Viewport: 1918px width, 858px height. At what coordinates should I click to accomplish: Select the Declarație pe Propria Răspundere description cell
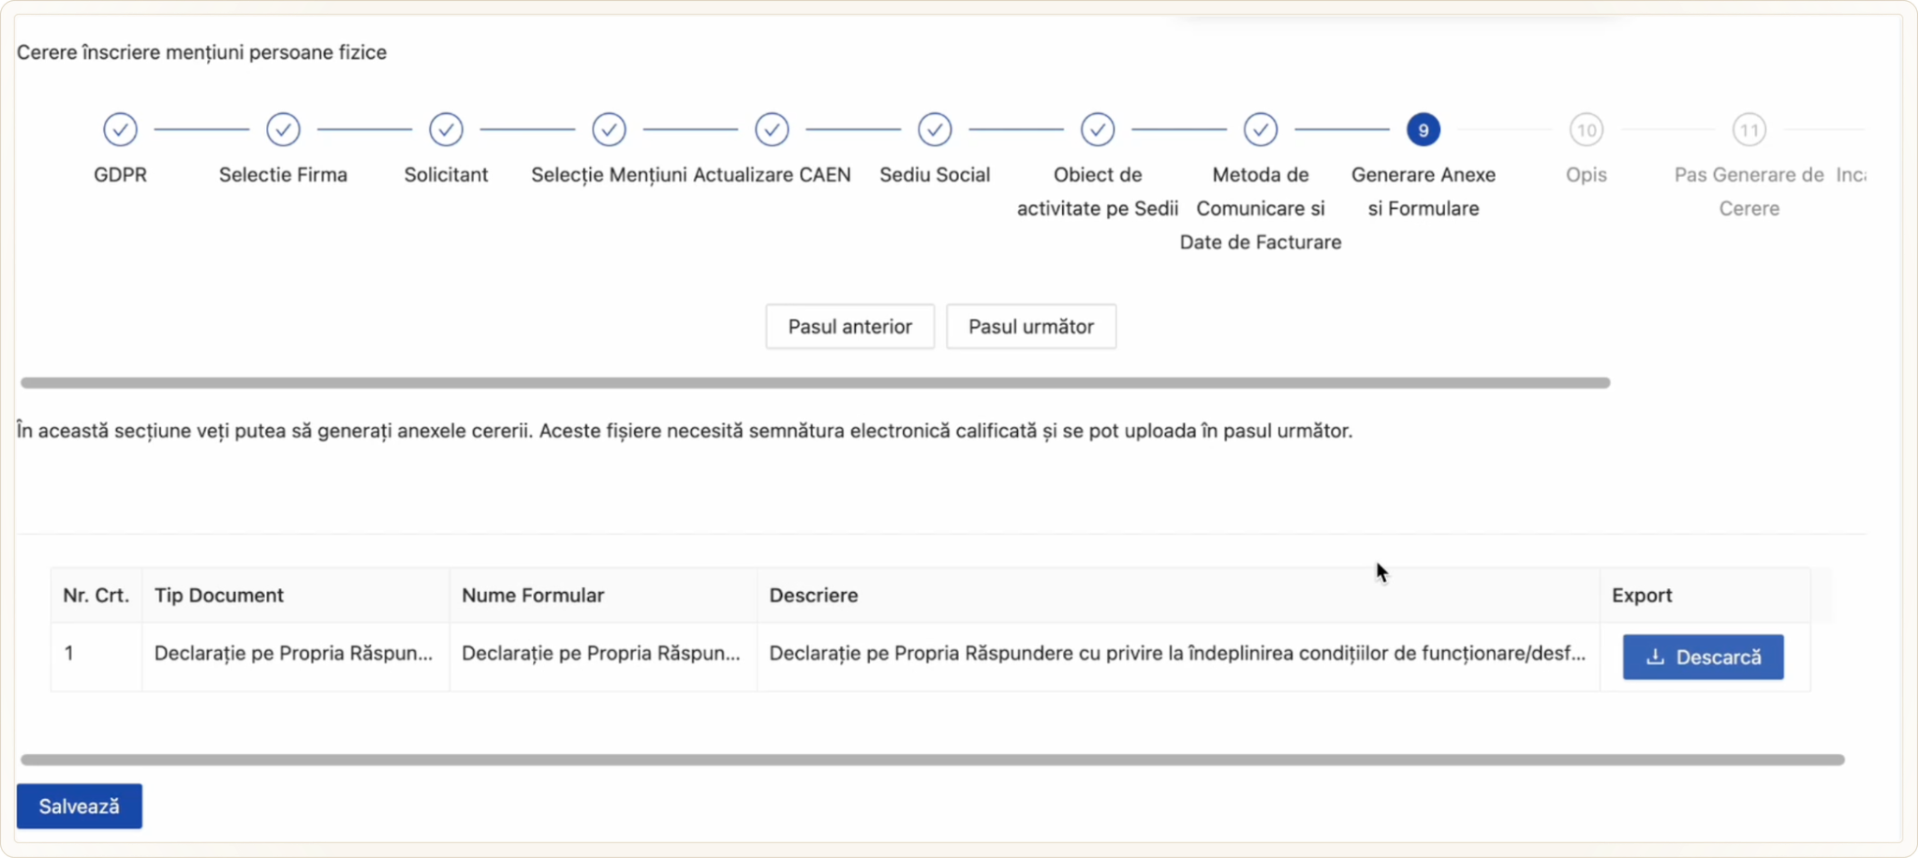[1178, 654]
